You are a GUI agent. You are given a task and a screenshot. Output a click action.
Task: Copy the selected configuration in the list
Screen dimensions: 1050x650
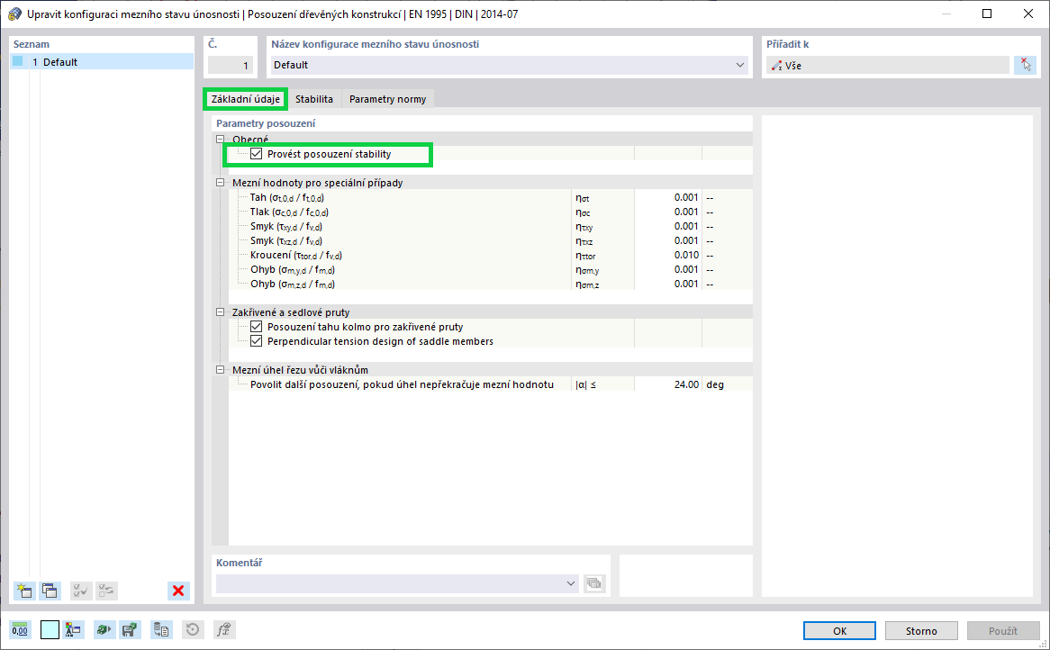click(50, 591)
